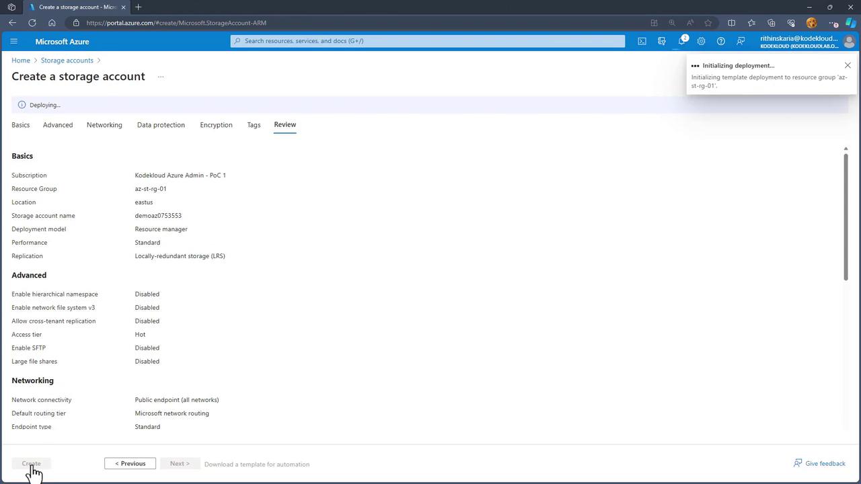Click the review page vertical scrollbar
Screen dimensions: 861x484
click(846, 216)
